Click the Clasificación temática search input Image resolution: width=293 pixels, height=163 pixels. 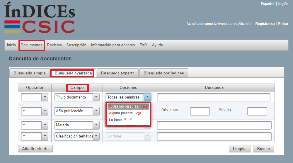tap(214, 136)
